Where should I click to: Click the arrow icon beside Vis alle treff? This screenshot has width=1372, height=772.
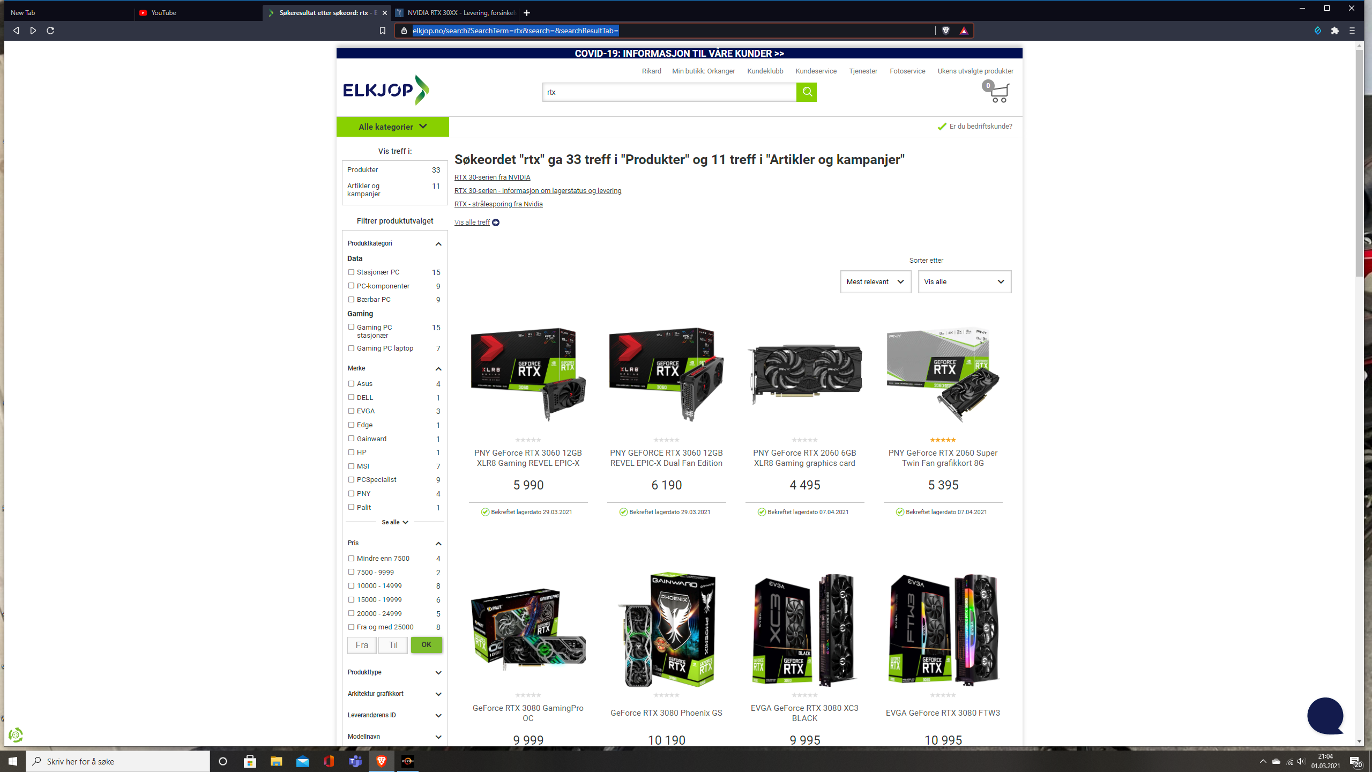pos(496,222)
